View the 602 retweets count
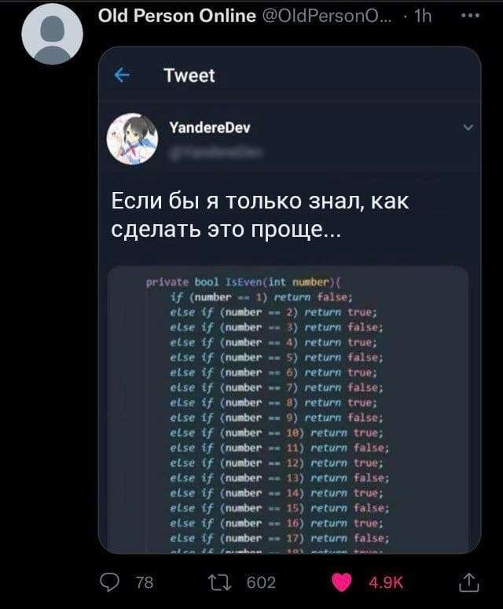 tap(261, 582)
